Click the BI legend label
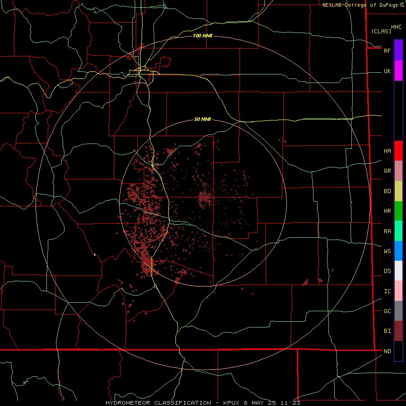 click(388, 331)
